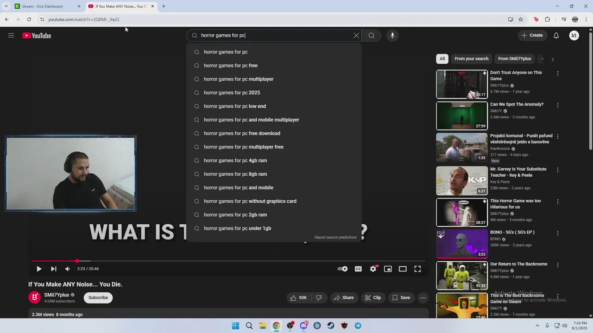Open the Can We Spot The Anomaly thumbnail

point(462,116)
